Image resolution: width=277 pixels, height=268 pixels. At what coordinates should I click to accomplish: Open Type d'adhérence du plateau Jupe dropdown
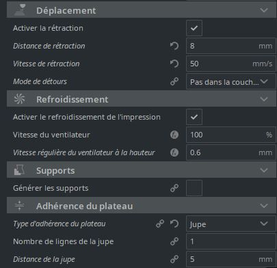(x=231, y=224)
